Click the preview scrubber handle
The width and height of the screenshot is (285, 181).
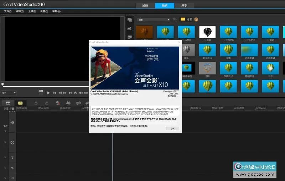coord(2,84)
